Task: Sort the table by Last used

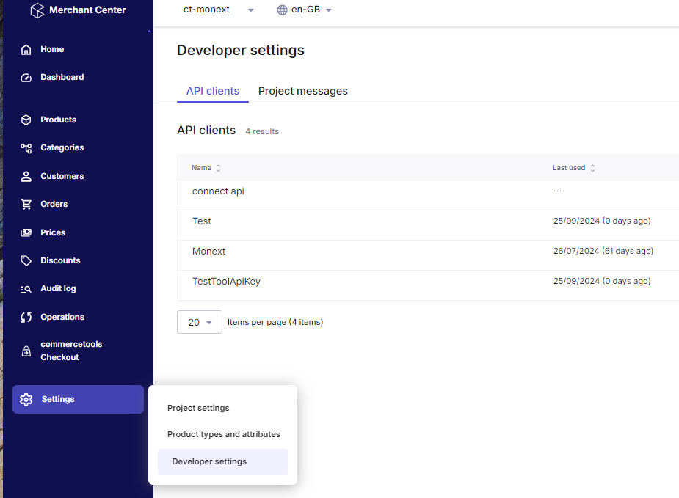Action: click(x=574, y=168)
